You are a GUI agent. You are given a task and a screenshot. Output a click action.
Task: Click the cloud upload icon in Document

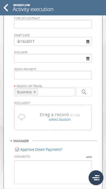pyautogui.click(x=22, y=117)
